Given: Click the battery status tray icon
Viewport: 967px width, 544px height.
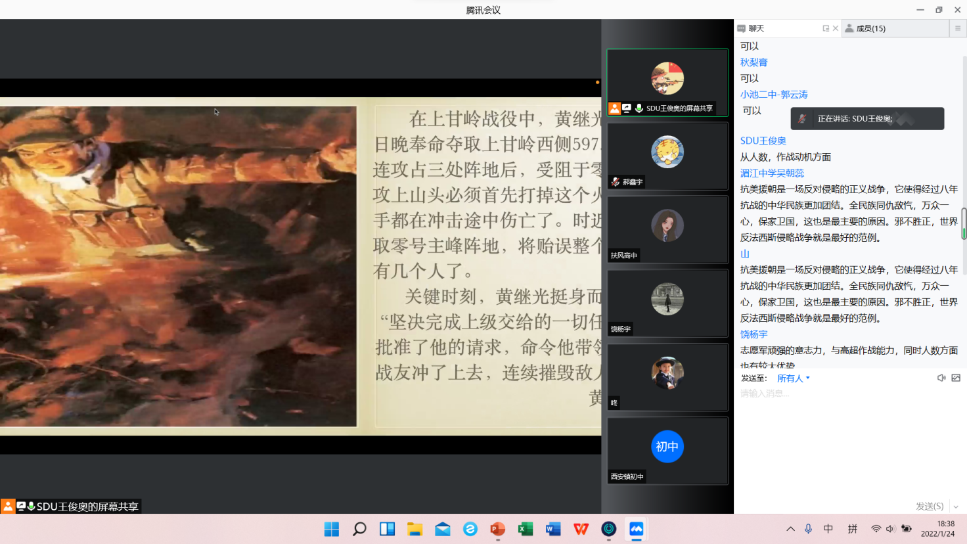Looking at the screenshot, I should click(x=907, y=529).
